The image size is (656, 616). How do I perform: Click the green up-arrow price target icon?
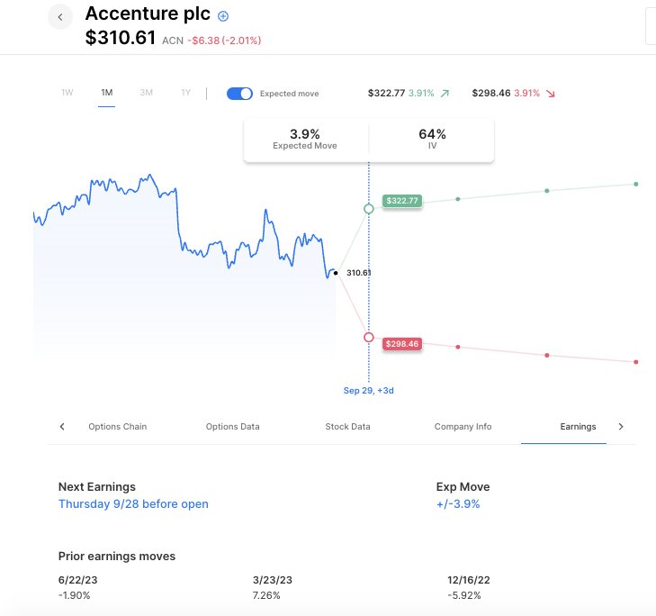click(x=445, y=93)
